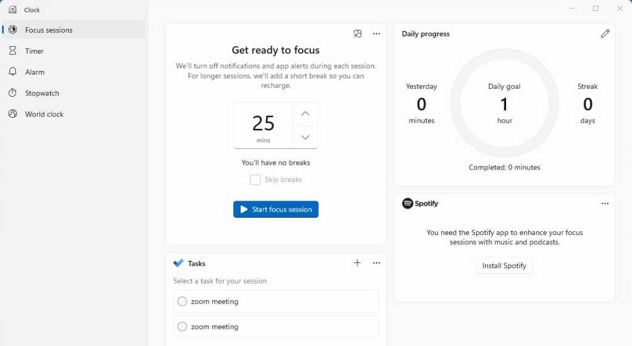Switch to the Alarm section
632x346 pixels.
[x=35, y=72]
